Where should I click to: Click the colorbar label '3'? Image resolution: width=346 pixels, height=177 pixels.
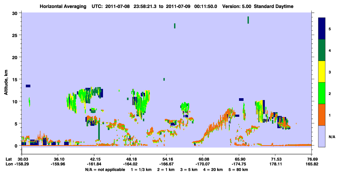tap(329, 72)
